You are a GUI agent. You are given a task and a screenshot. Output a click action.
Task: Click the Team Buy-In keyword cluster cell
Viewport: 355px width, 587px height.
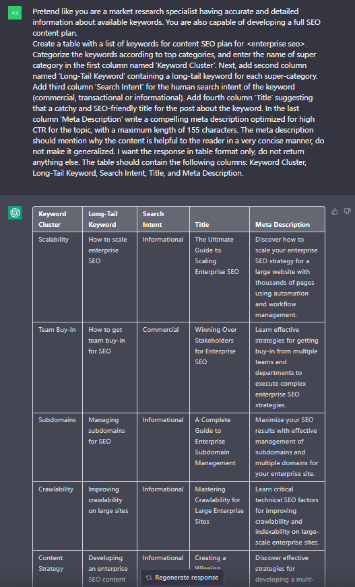pos(58,368)
